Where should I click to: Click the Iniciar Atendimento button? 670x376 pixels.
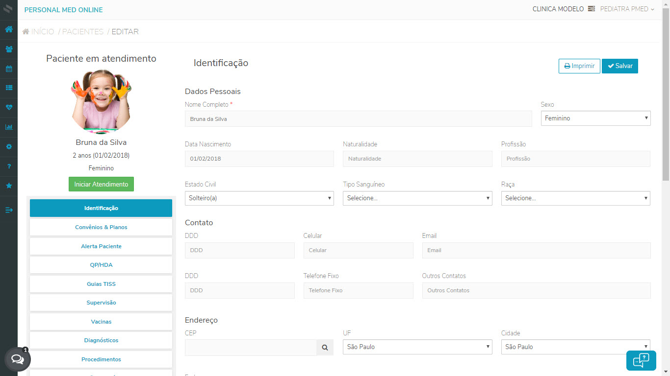(101, 185)
